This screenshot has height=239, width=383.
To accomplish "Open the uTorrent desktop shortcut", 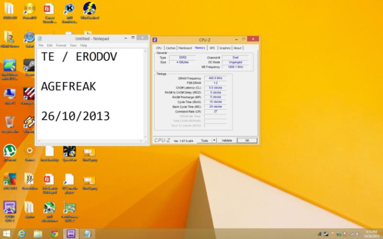I will tap(10, 151).
